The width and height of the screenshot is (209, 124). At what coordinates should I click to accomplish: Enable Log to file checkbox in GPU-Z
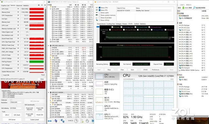click(2, 75)
